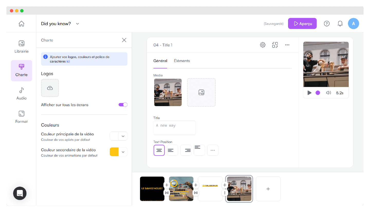Click the Title text field

pyautogui.click(x=174, y=128)
